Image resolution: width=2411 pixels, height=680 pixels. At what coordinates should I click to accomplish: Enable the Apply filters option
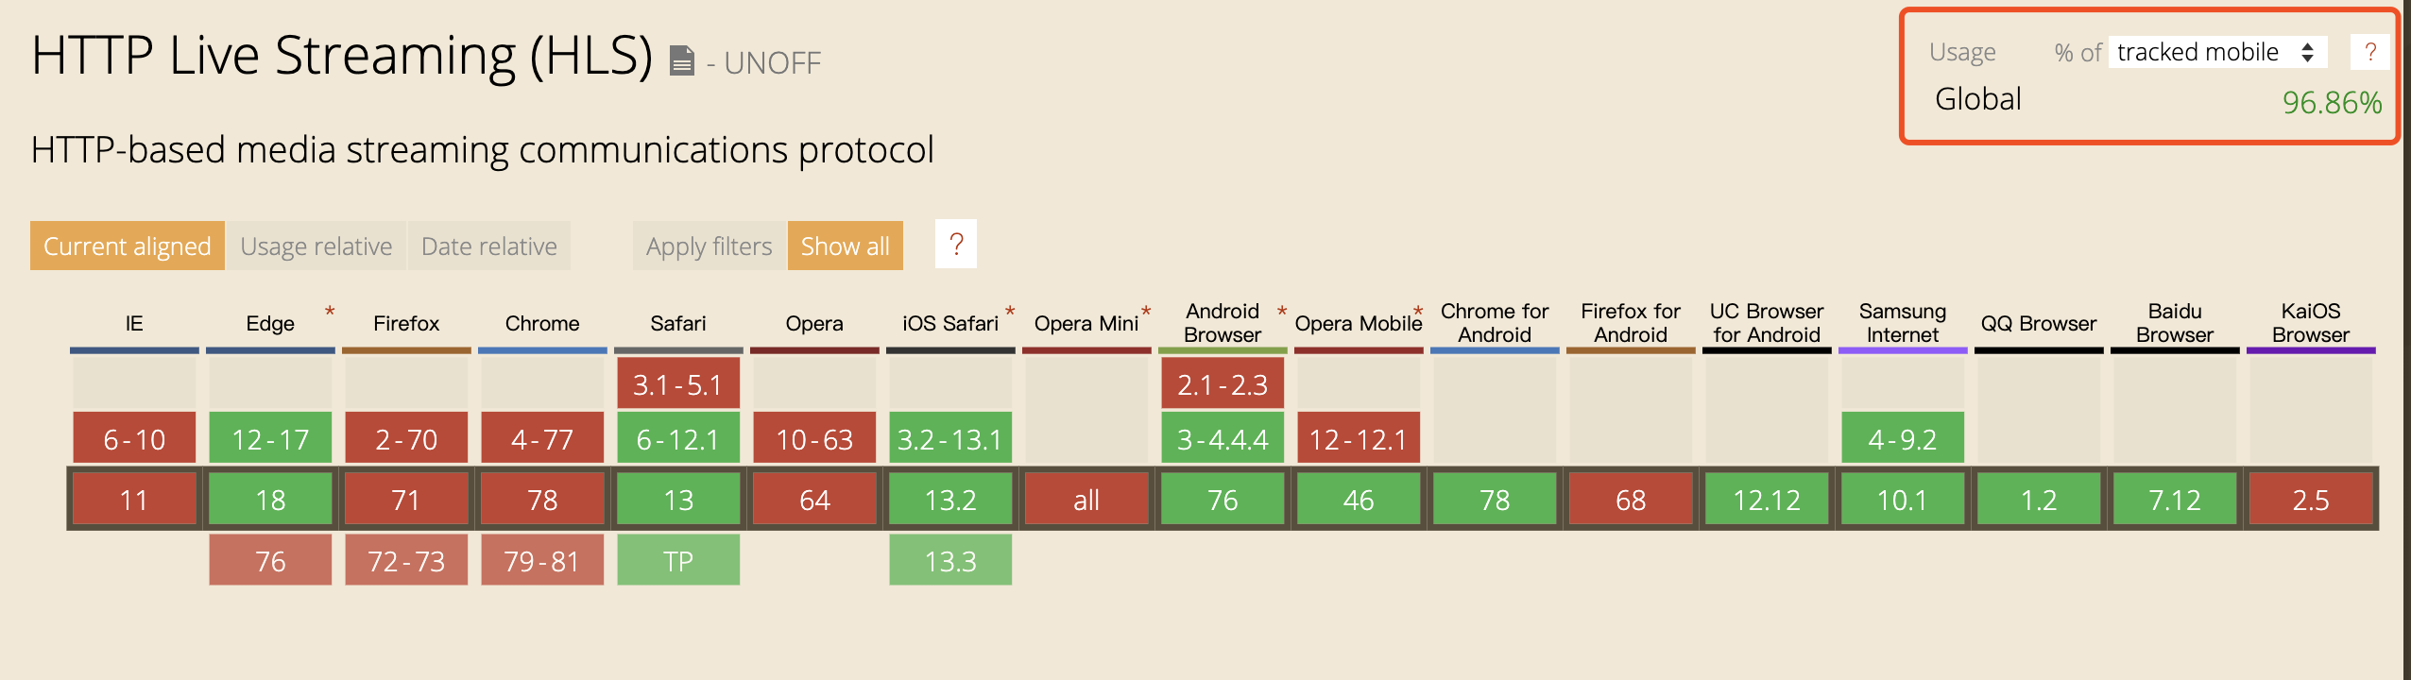point(710,246)
